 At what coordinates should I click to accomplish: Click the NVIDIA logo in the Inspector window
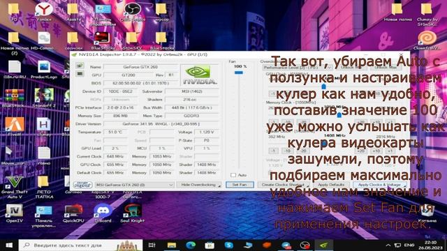pos(200,75)
